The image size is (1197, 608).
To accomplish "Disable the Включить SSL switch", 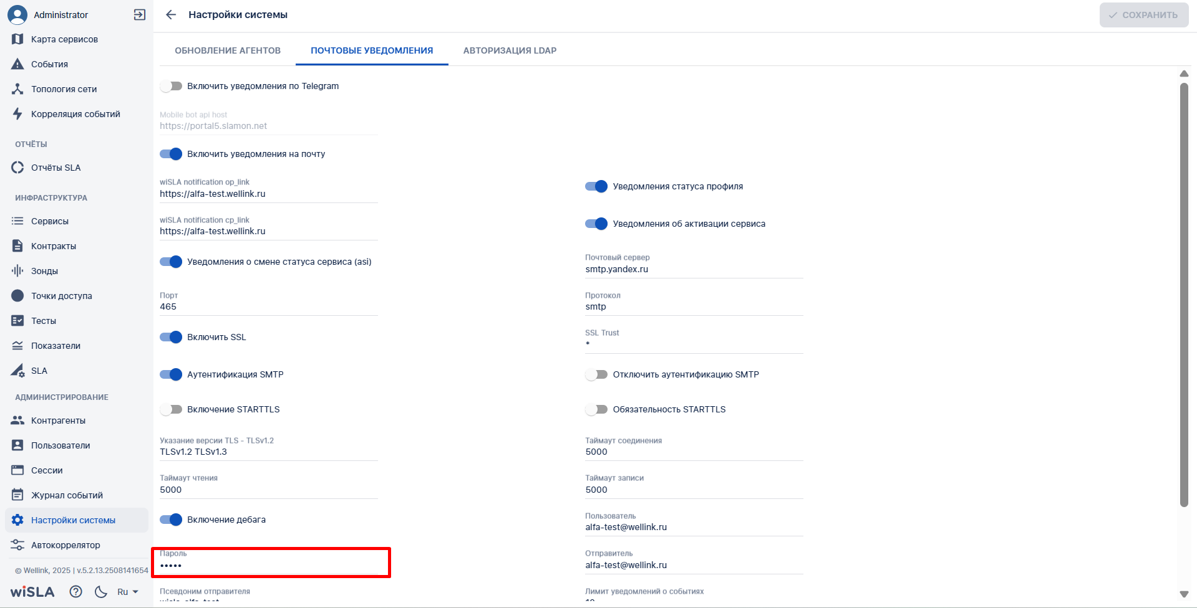I will 171,337.
